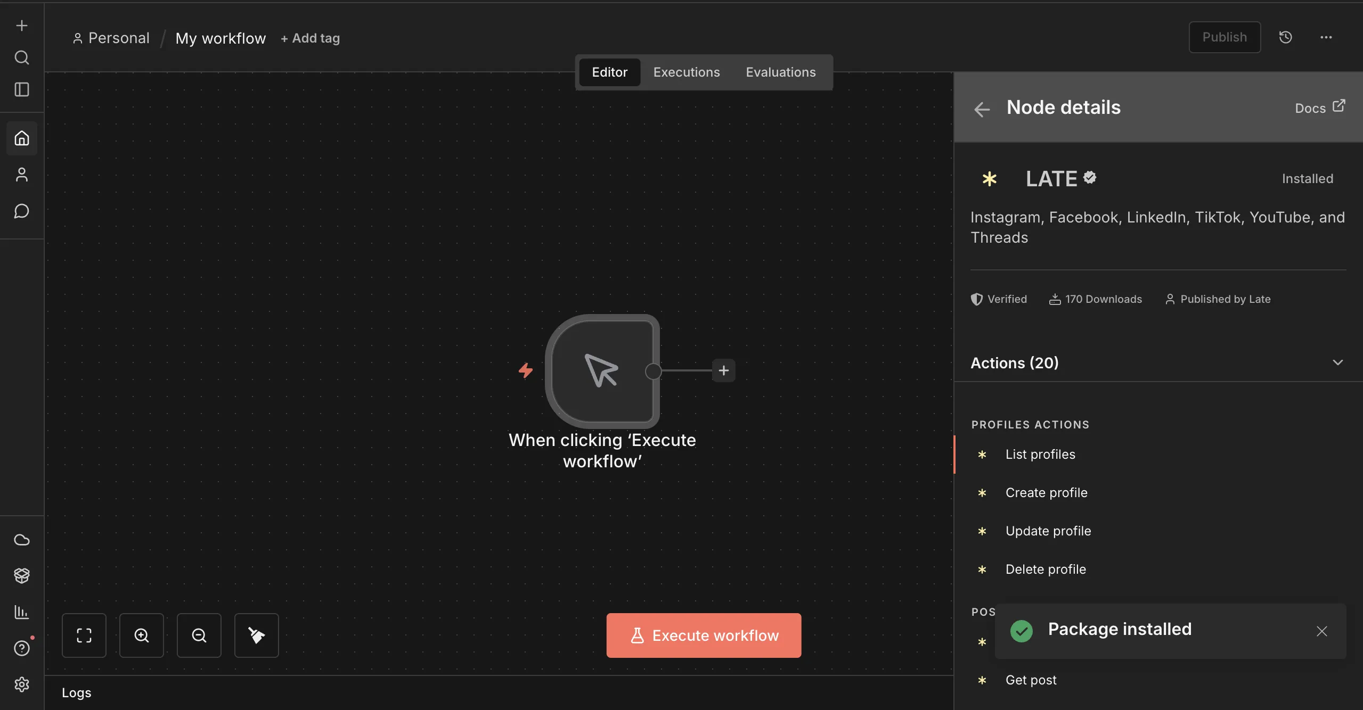The width and height of the screenshot is (1363, 710).
Task: Go back using Node details arrow
Action: point(982,109)
